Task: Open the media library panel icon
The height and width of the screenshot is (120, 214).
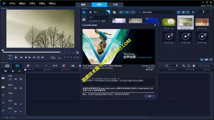Action: [x=84, y=12]
